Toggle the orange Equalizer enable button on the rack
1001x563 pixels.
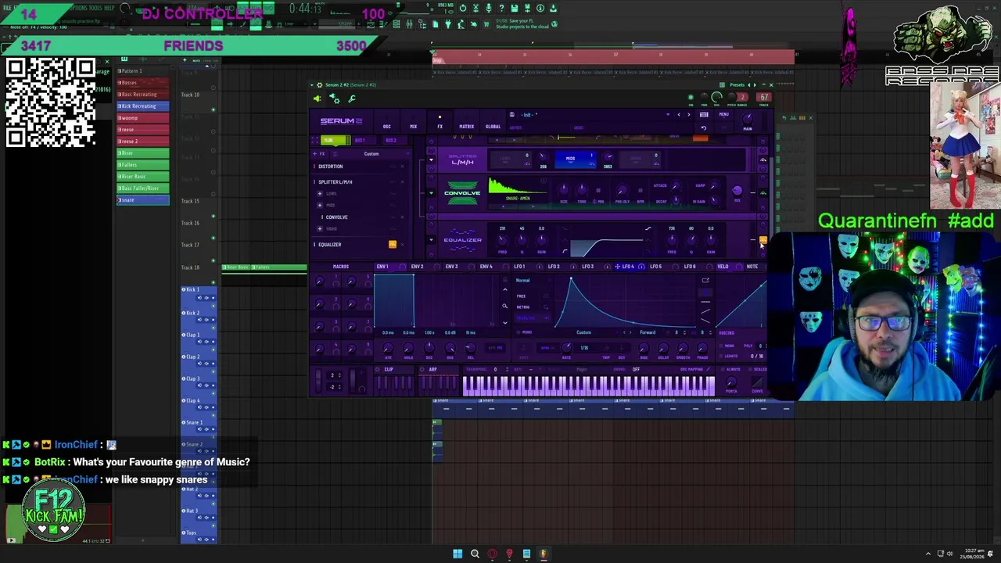pyautogui.click(x=763, y=240)
